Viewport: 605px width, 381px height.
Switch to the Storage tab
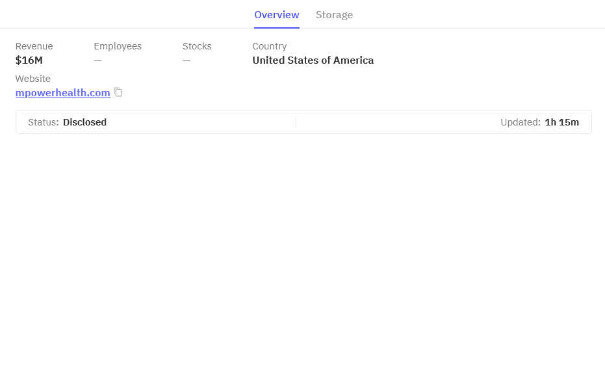[x=334, y=15]
